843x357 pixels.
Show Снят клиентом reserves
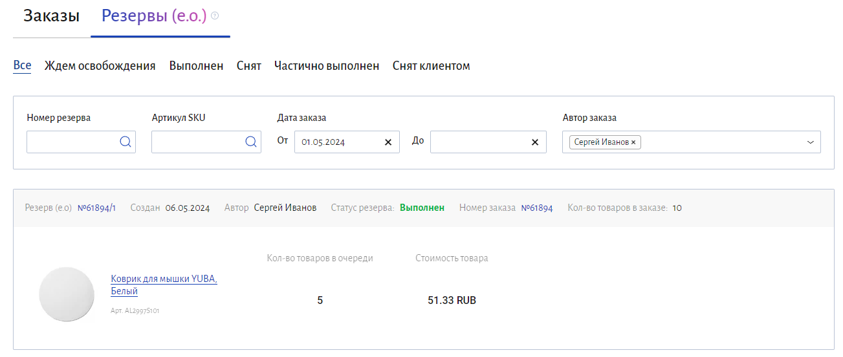click(431, 66)
